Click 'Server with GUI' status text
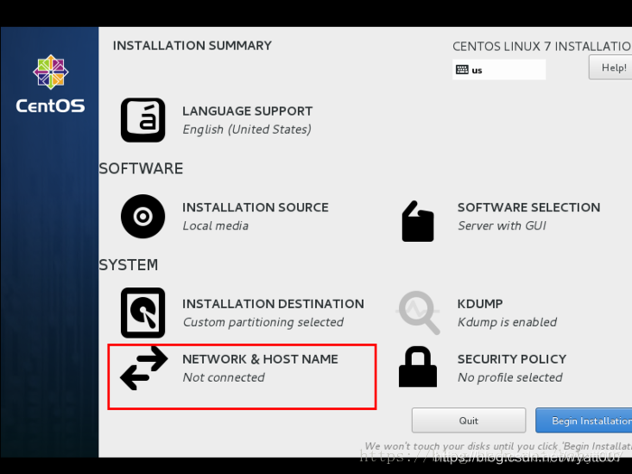 click(x=502, y=226)
